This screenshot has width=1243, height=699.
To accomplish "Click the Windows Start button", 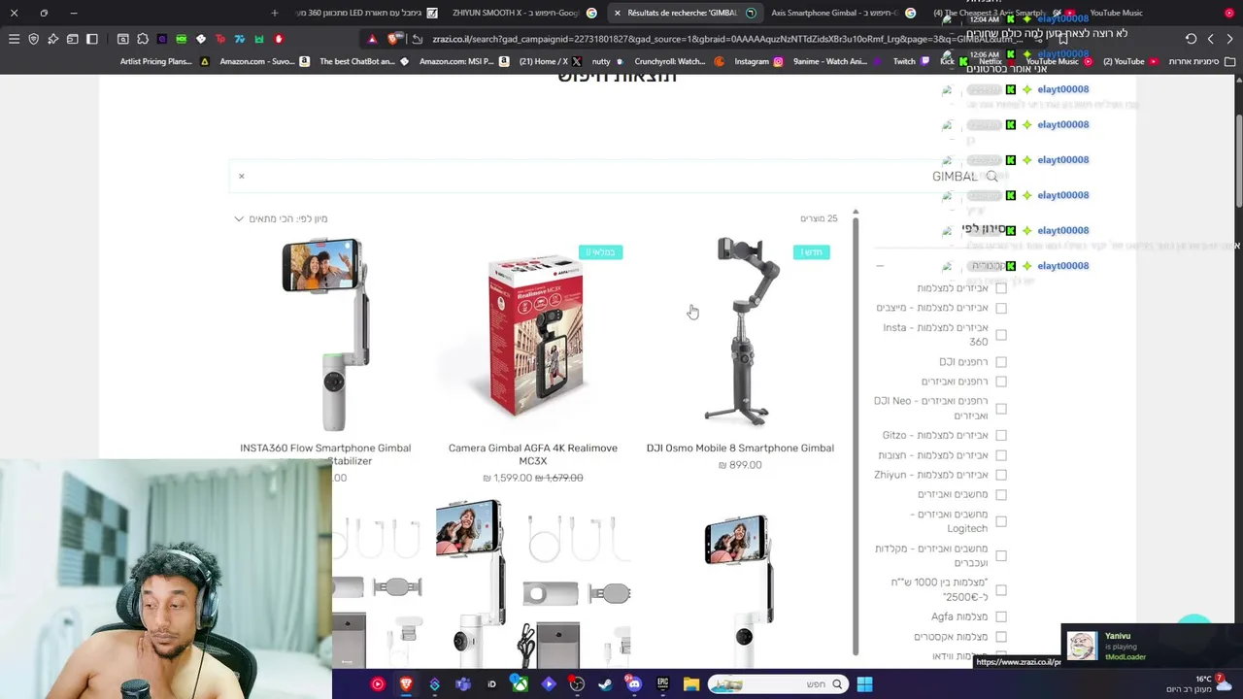I will pos(864,684).
